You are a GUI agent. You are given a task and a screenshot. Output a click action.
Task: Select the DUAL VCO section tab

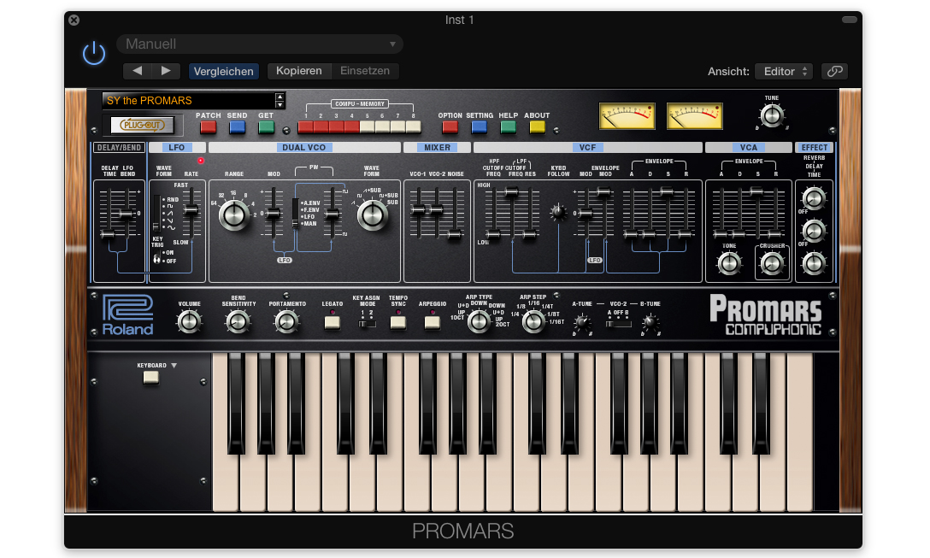[x=303, y=147]
